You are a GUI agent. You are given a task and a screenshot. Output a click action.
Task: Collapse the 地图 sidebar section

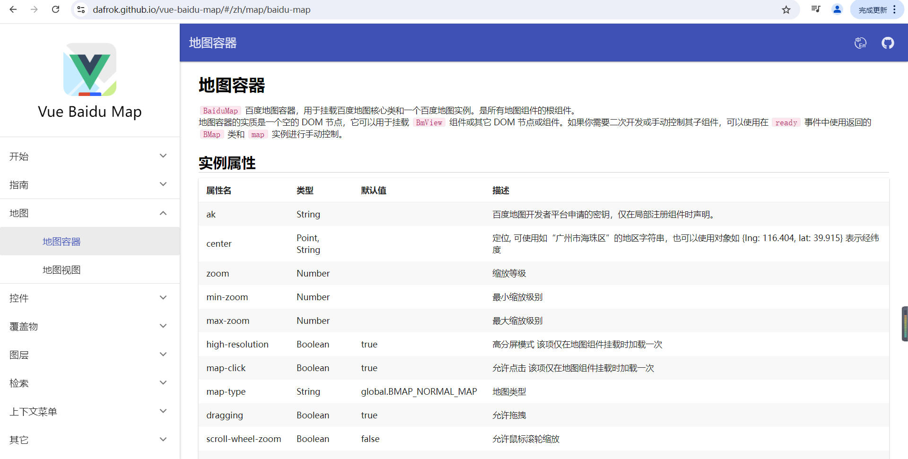tap(90, 213)
